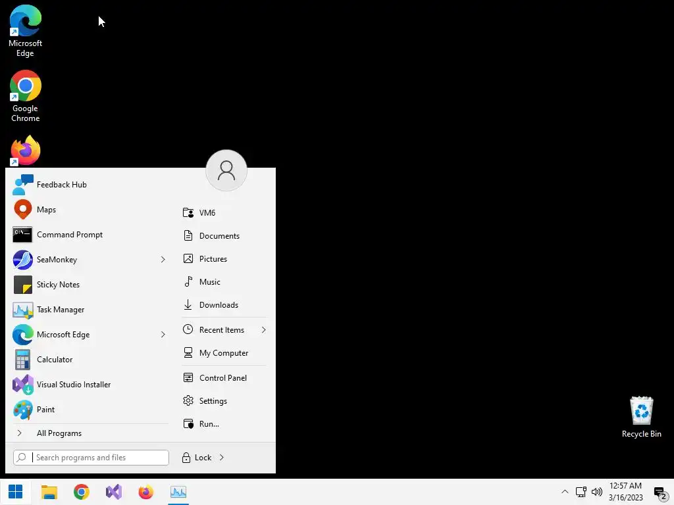Open Downloads folder link
Image resolution: width=674 pixels, height=505 pixels.
(x=224, y=305)
